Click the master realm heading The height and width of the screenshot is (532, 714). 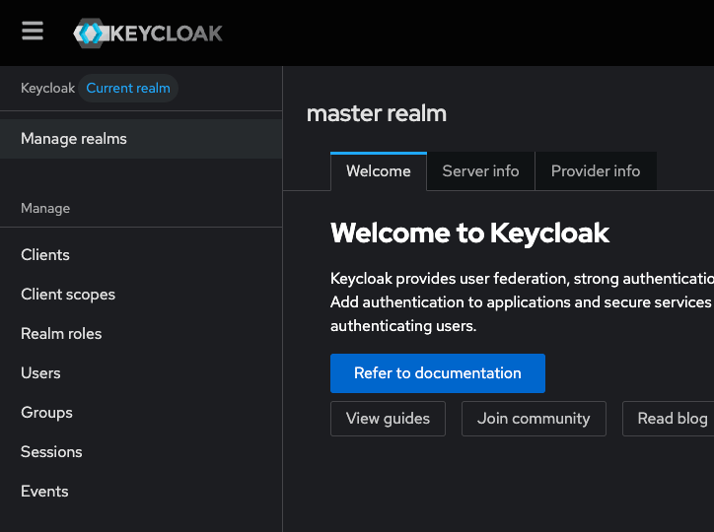(377, 113)
